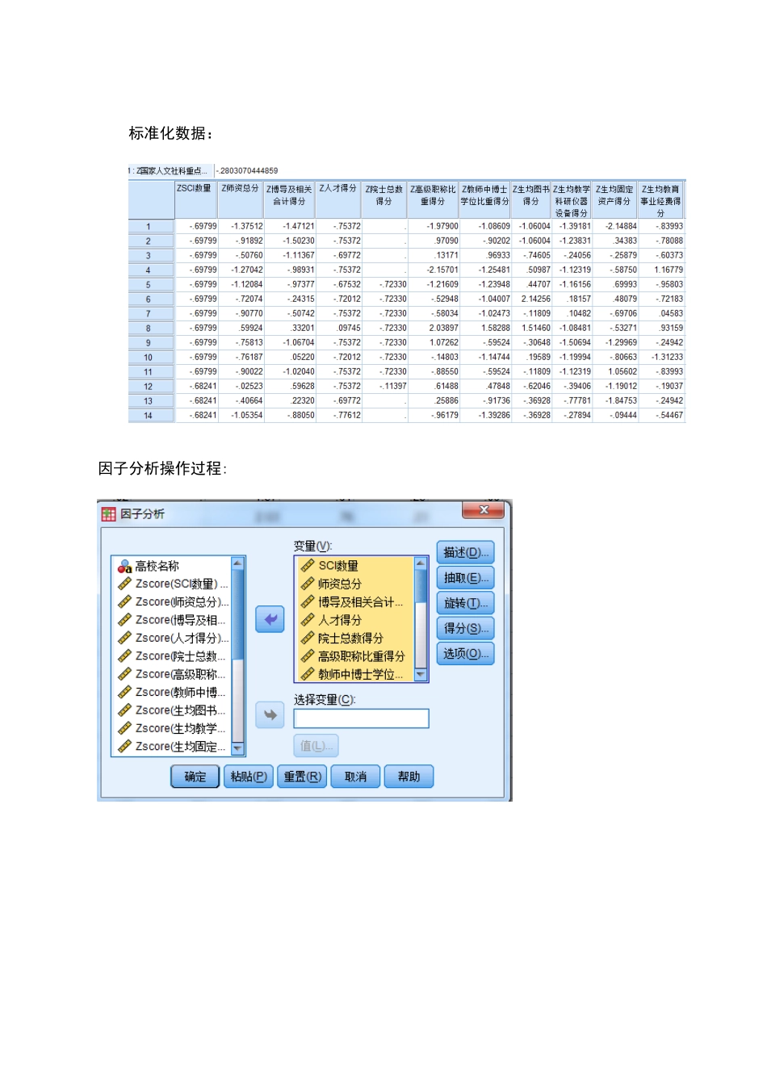Open the 得分(S) scores dialog
767x1085 pixels.
click(x=465, y=628)
